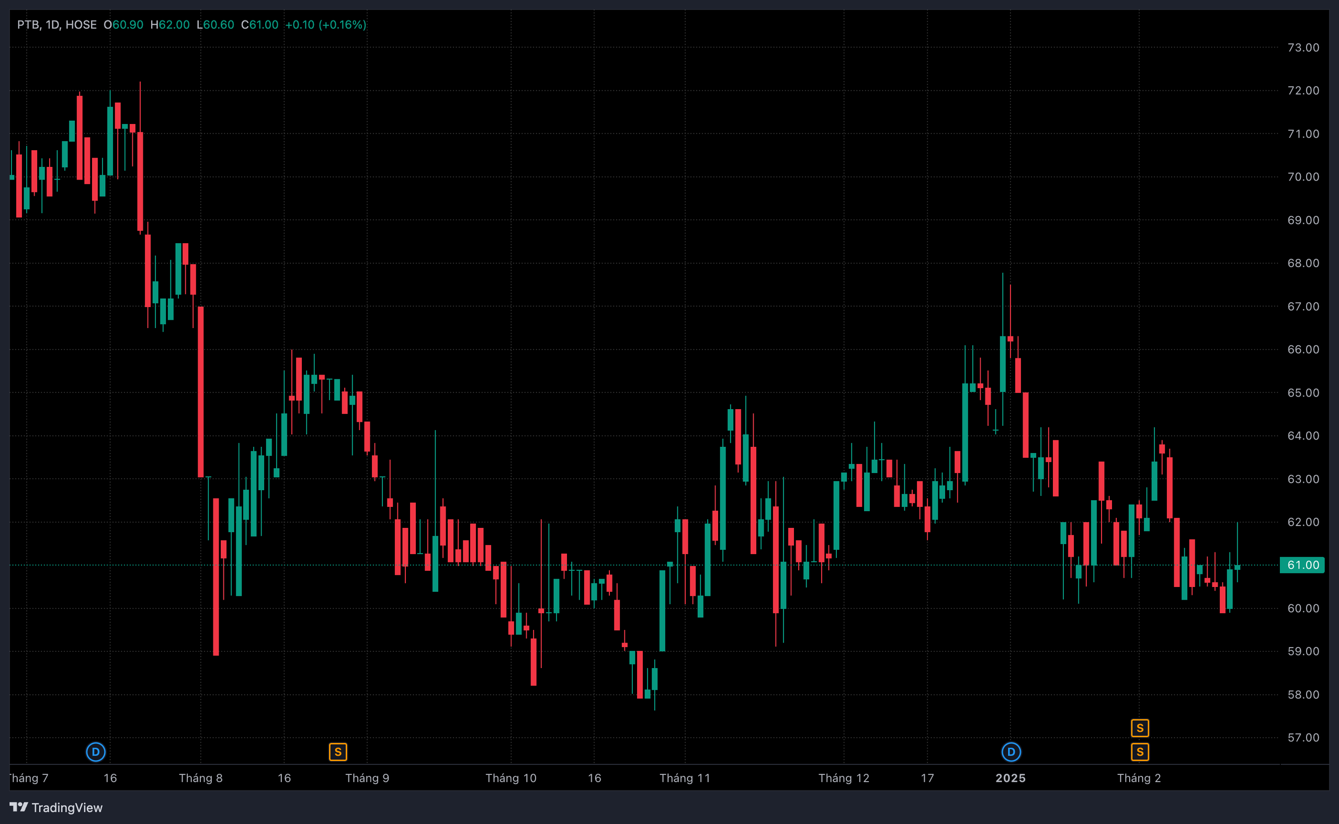Click the 69.00 price axis label
This screenshot has width=1339, height=824.
pos(1303,220)
